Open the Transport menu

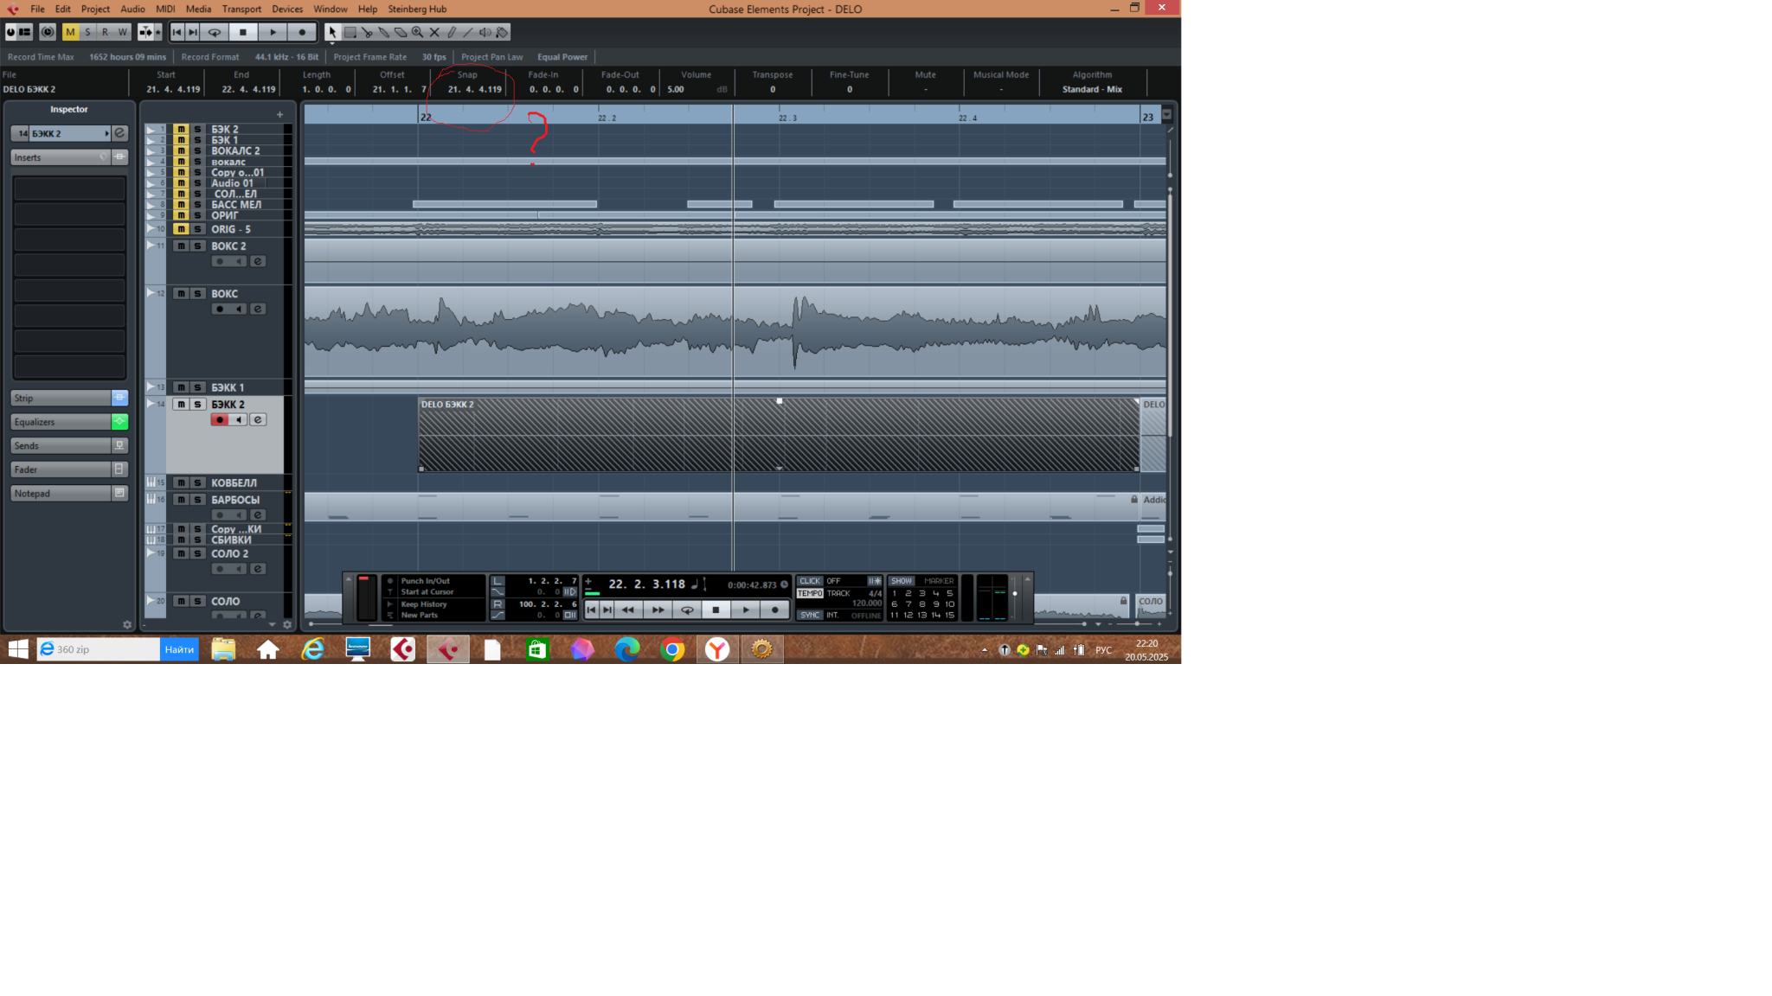pos(241,9)
